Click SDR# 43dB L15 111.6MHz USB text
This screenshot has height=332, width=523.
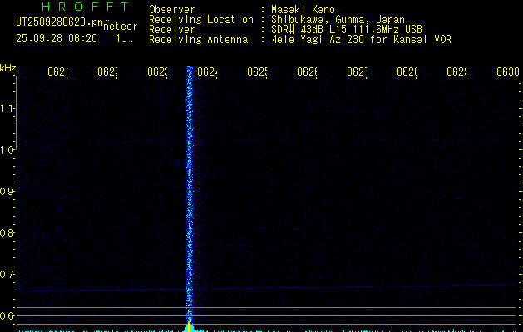[x=347, y=30]
